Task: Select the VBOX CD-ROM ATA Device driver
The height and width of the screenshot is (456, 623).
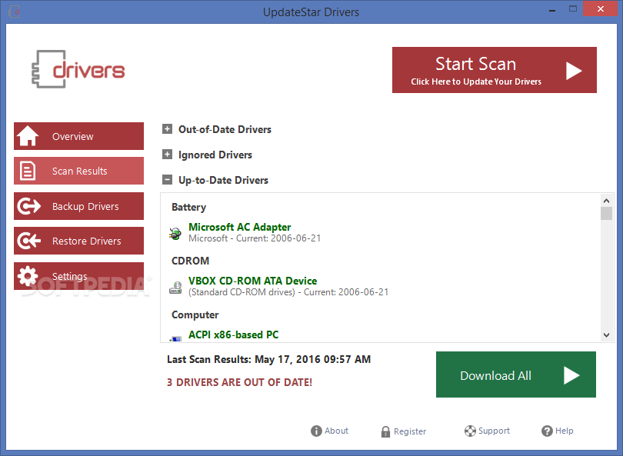Action: coord(253,281)
